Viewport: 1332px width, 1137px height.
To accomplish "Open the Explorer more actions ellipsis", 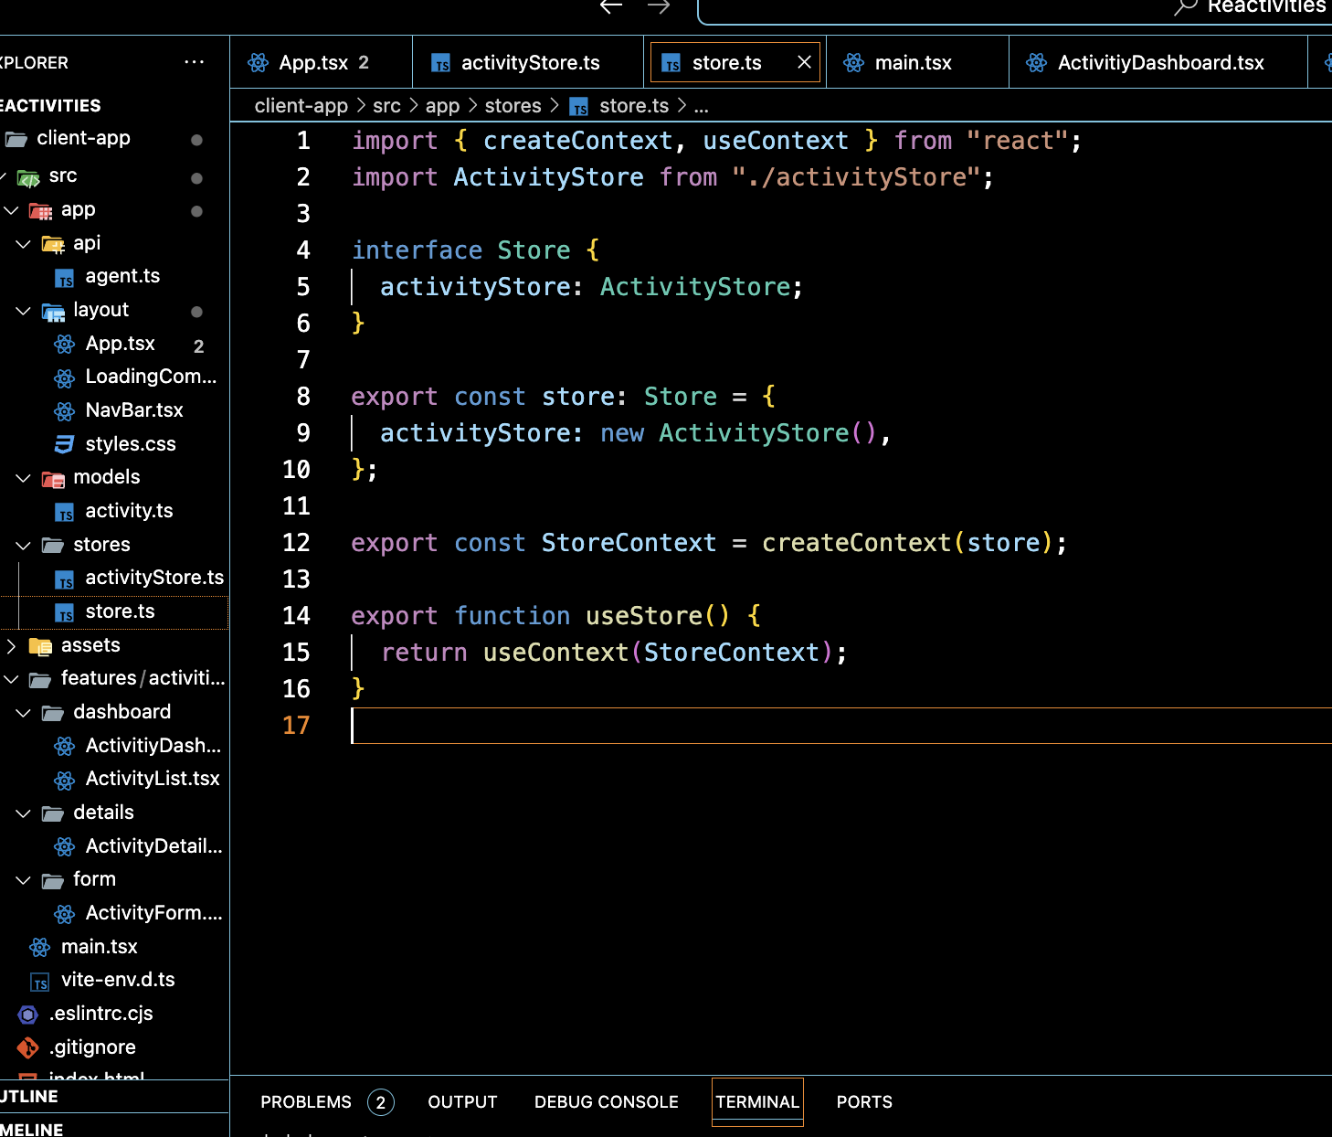I will coord(194,62).
